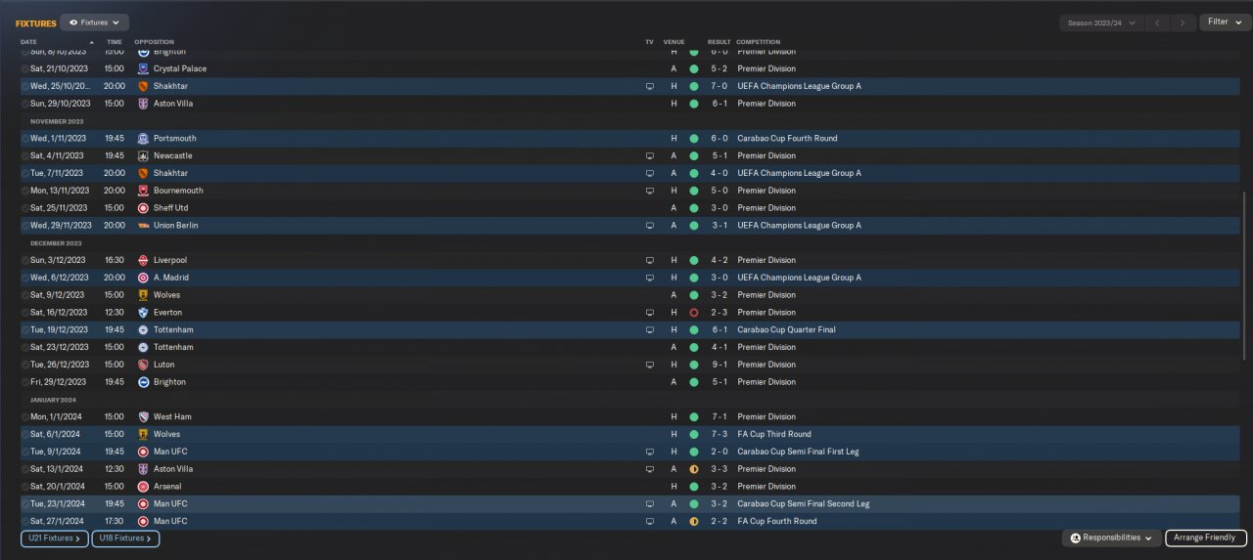The width and height of the screenshot is (1253, 560).
Task: Click the Union Berlin club badge
Action: [143, 226]
